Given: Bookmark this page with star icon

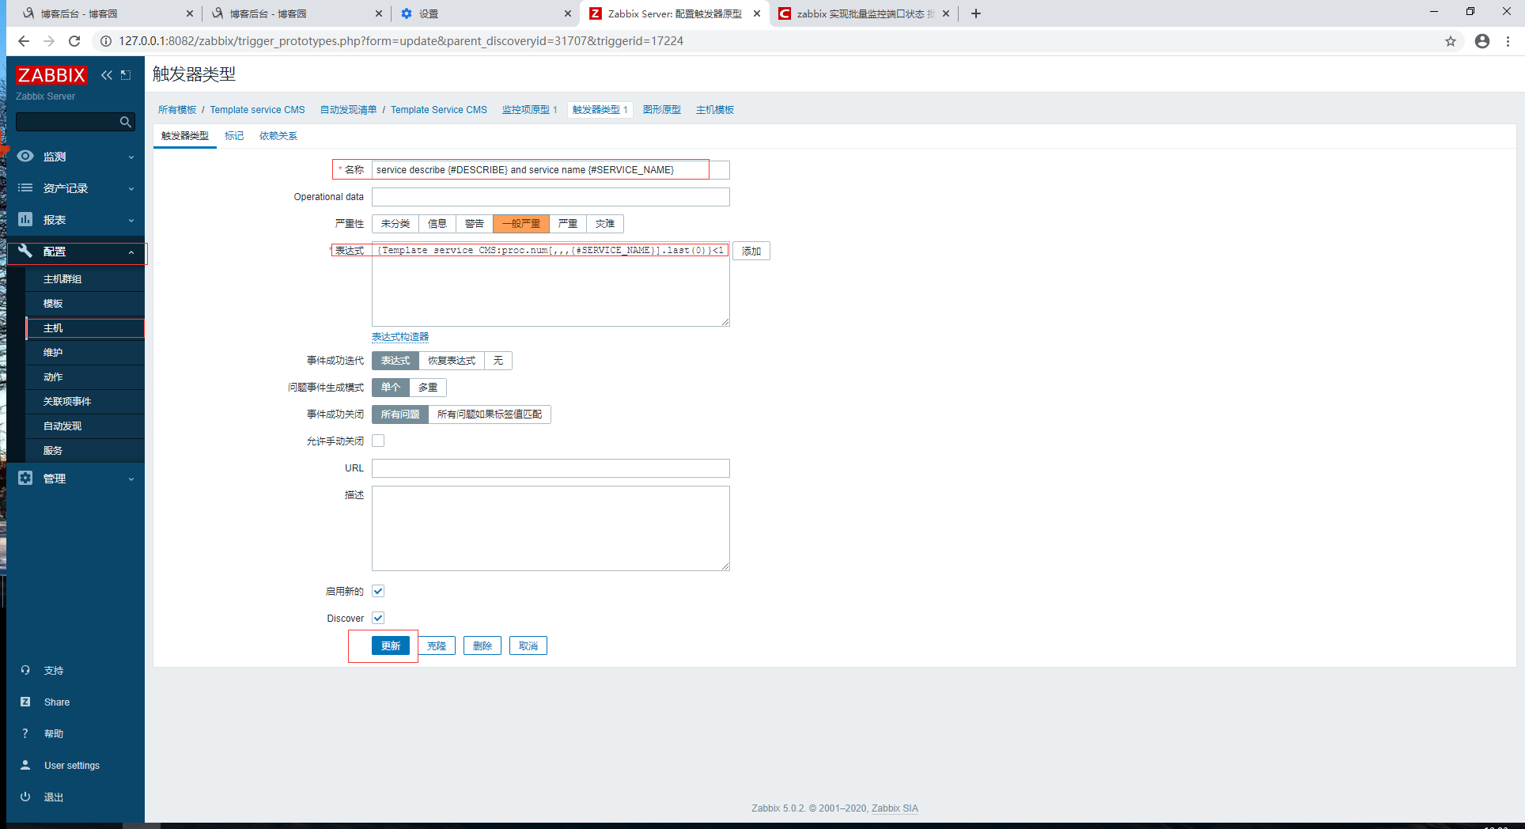Looking at the screenshot, I should coord(1451,41).
